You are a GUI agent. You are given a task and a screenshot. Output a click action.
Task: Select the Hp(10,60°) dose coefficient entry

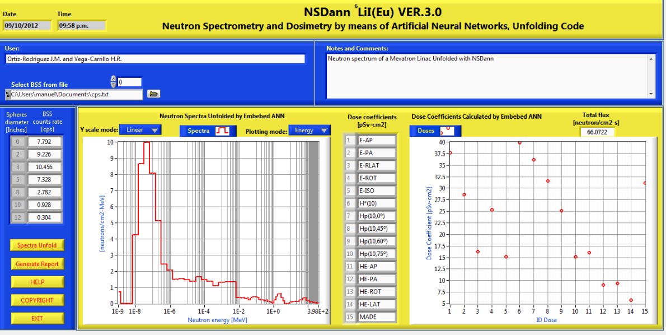click(376, 241)
